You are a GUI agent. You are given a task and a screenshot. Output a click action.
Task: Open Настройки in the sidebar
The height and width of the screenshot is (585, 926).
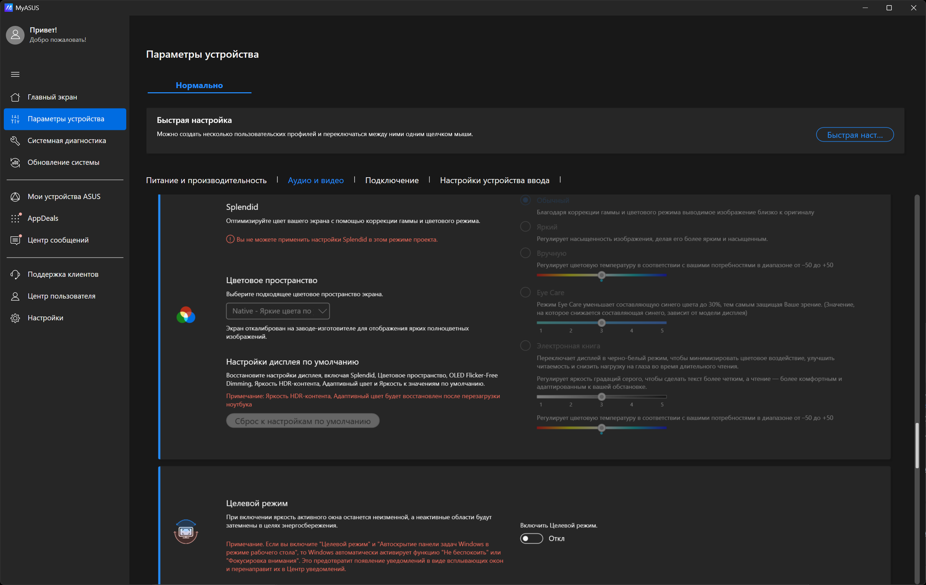pos(65,318)
